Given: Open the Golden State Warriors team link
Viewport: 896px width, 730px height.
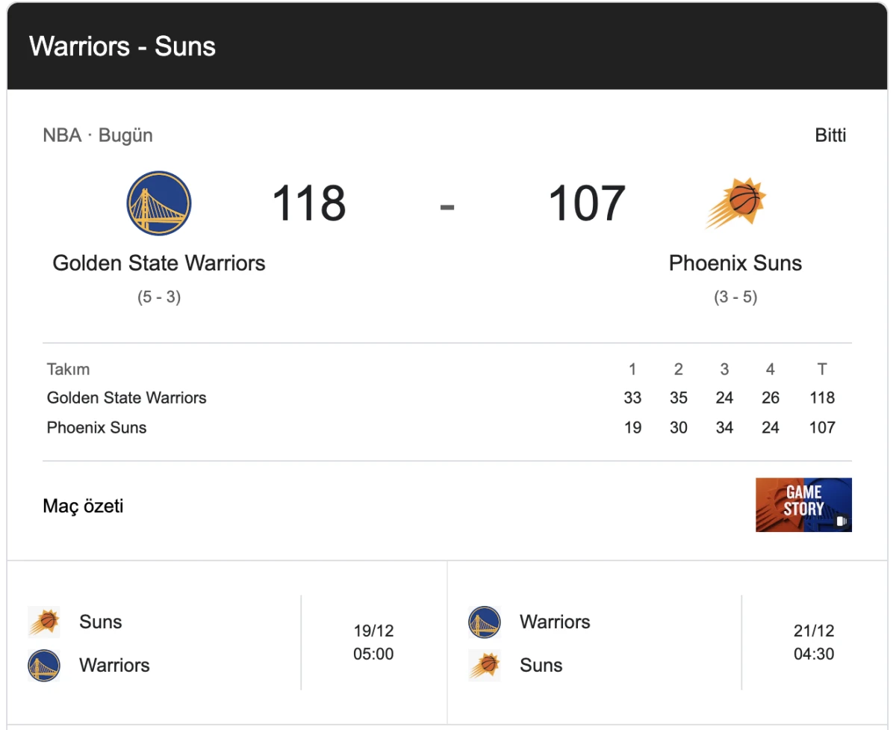Looking at the screenshot, I should pos(158,263).
